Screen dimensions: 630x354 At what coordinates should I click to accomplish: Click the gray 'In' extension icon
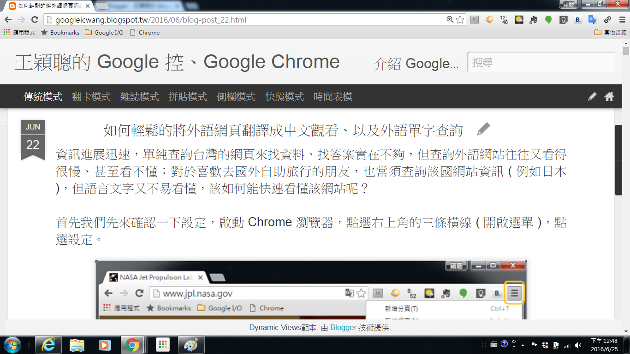click(x=475, y=20)
